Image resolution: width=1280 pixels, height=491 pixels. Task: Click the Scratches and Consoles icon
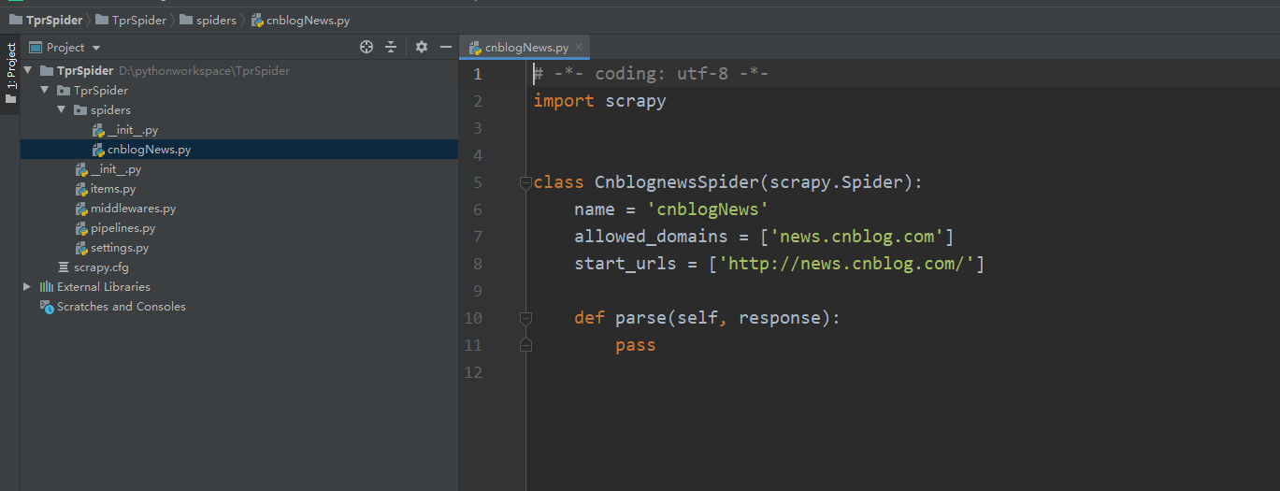click(47, 307)
